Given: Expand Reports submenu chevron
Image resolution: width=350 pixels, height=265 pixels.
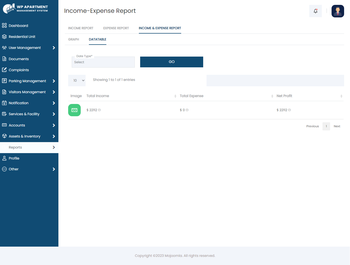Looking at the screenshot, I should [54, 147].
